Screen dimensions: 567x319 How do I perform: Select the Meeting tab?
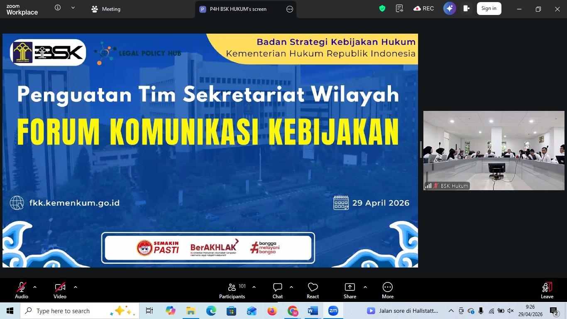point(106,9)
